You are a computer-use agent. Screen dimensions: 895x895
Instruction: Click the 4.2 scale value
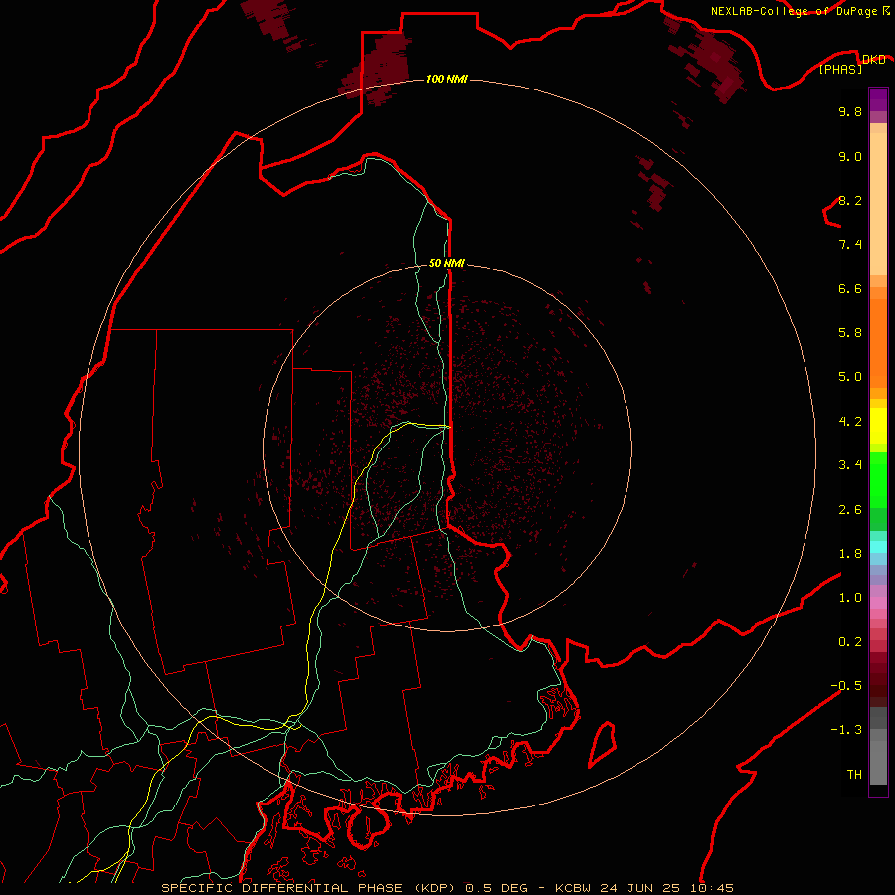click(x=850, y=422)
